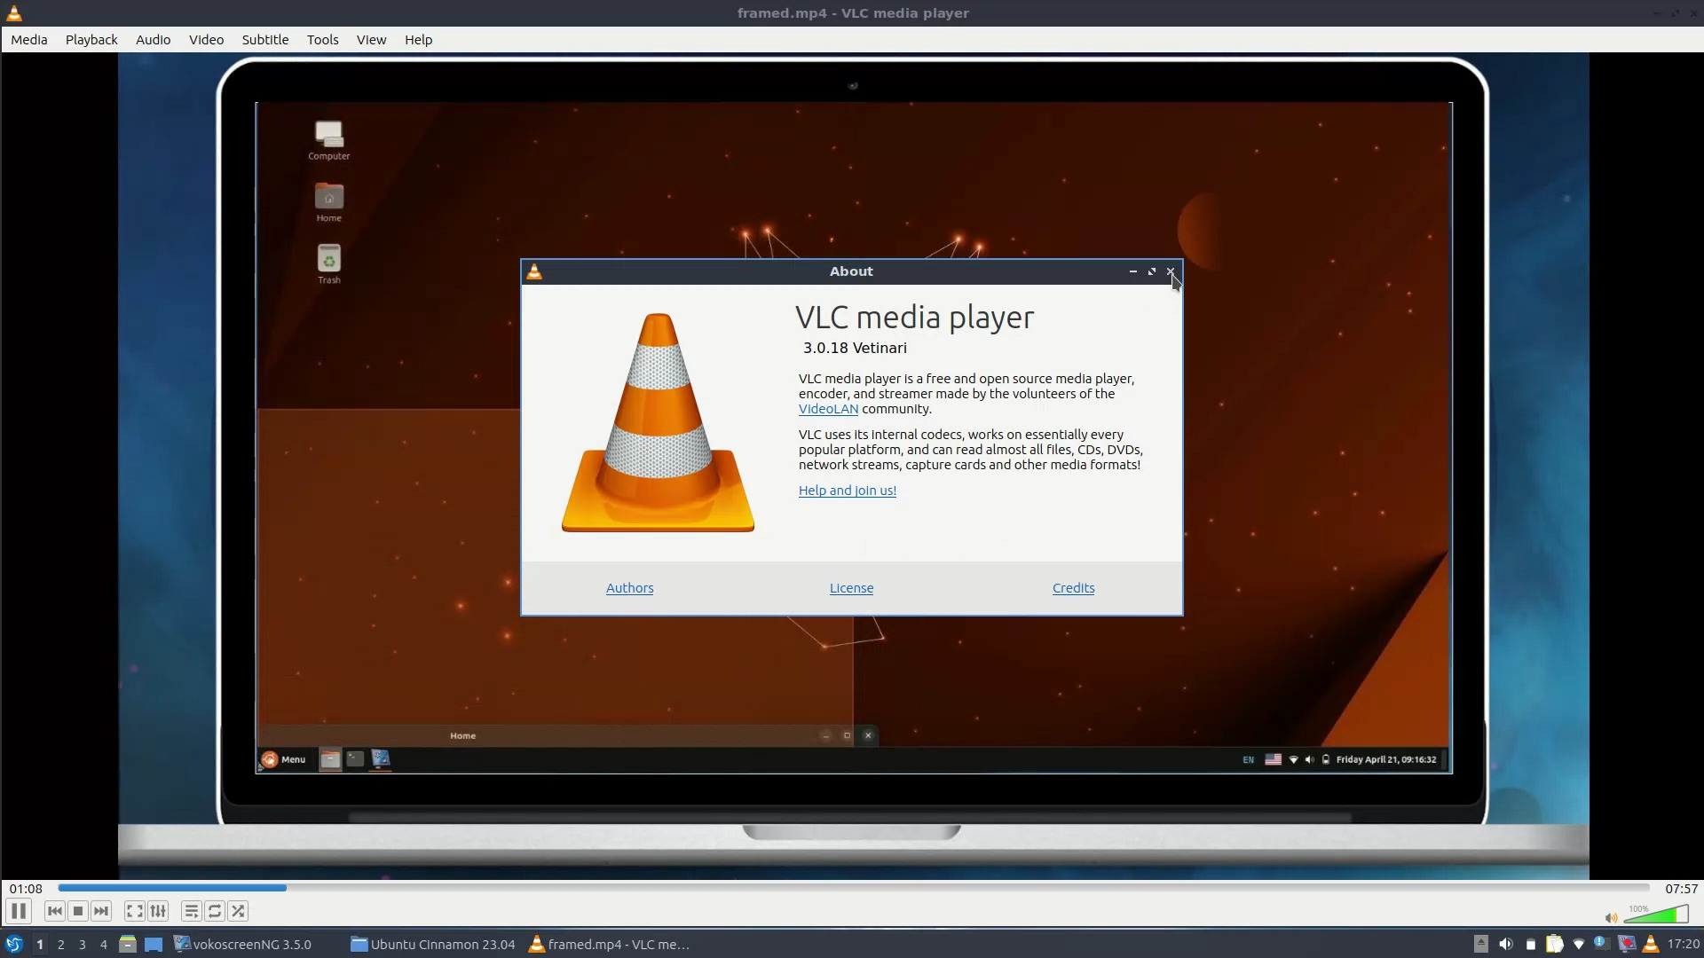Skip to next media with next icon
Viewport: 1704px width, 958px height.
101,911
